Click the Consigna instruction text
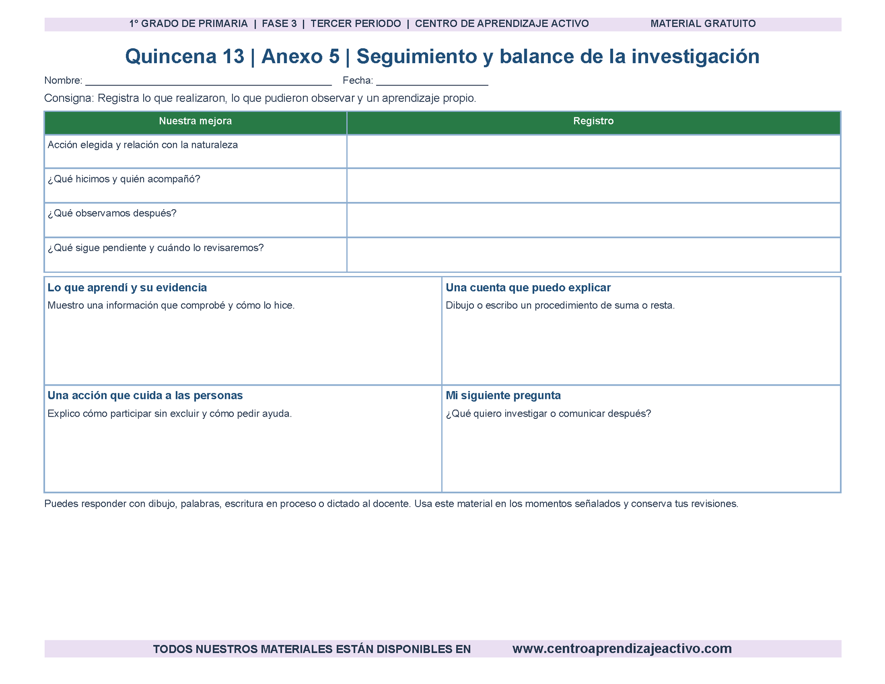Screen dimensions: 885x684 260,98
